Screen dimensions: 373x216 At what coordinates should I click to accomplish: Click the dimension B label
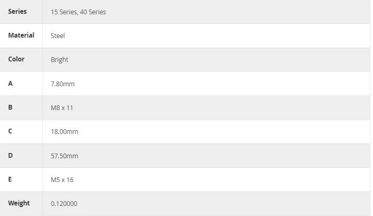point(10,107)
